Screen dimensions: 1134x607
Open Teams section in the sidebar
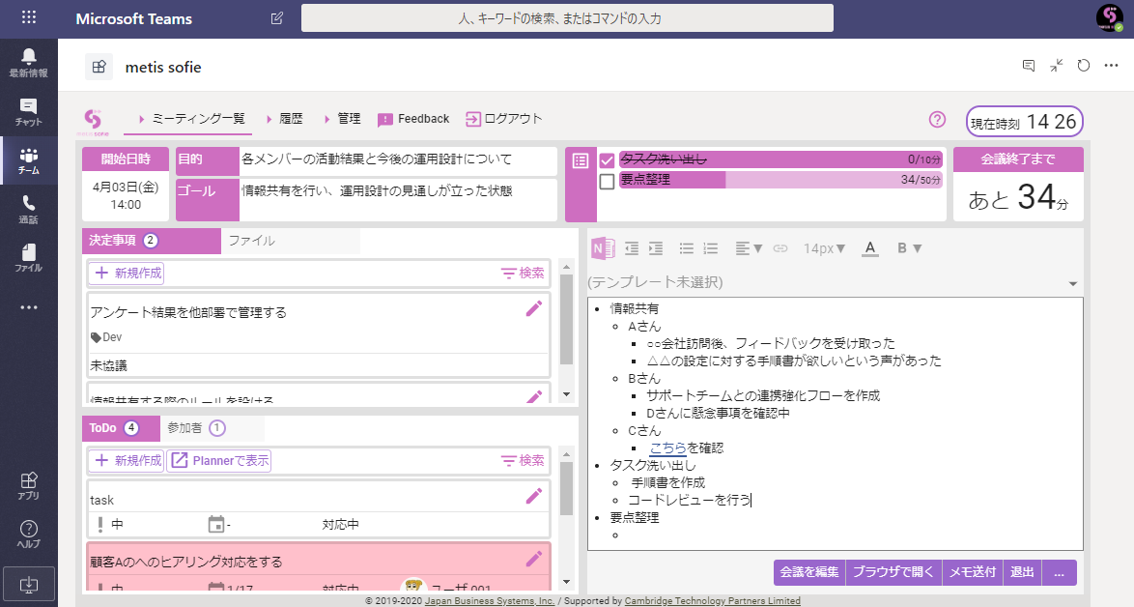29,160
